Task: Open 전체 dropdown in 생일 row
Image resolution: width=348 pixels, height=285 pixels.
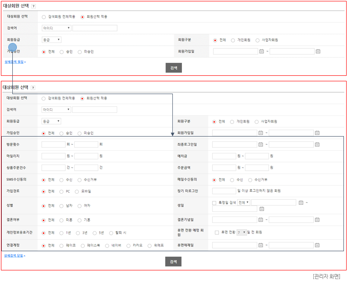Action: click(x=244, y=202)
